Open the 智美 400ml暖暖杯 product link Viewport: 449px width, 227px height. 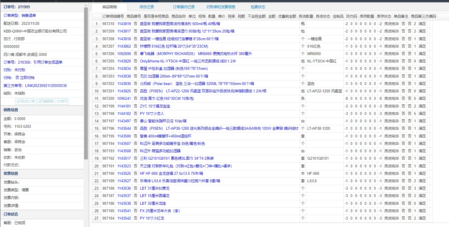[165, 136]
